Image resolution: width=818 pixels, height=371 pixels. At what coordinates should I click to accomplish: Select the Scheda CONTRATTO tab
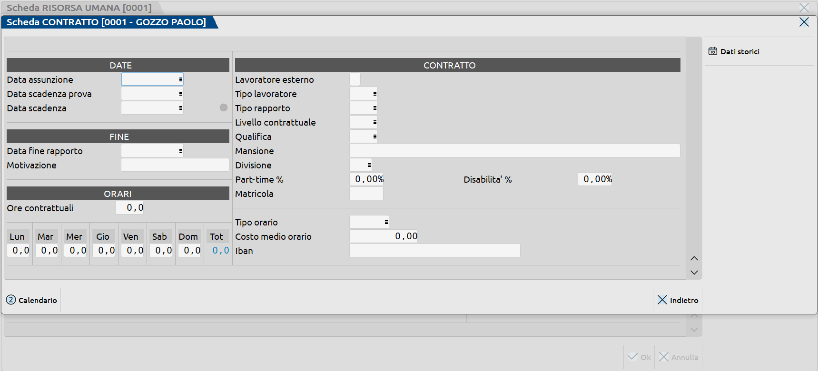point(106,22)
